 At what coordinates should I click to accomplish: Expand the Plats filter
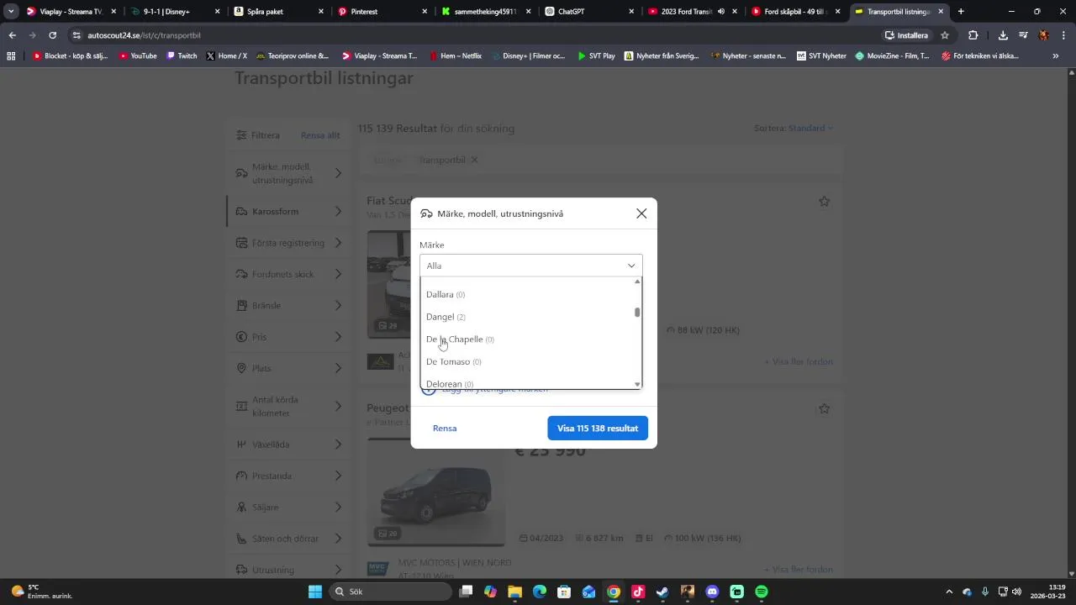(288, 368)
